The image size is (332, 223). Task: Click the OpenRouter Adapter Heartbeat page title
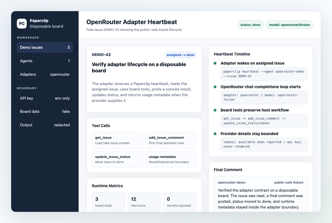[132, 22]
